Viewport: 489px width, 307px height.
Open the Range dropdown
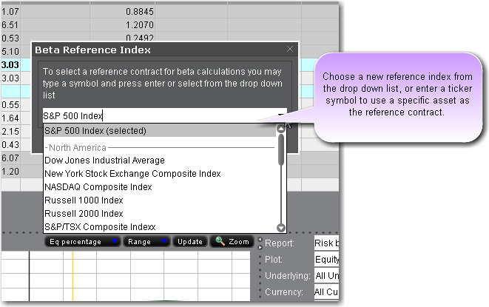click(x=146, y=241)
